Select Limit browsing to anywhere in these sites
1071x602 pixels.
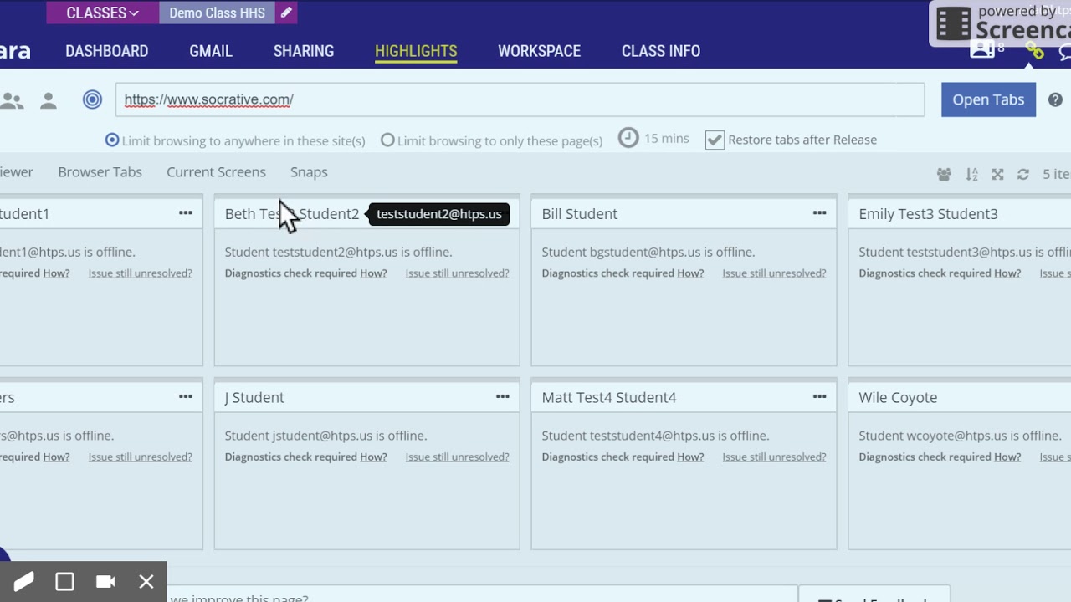pyautogui.click(x=112, y=140)
